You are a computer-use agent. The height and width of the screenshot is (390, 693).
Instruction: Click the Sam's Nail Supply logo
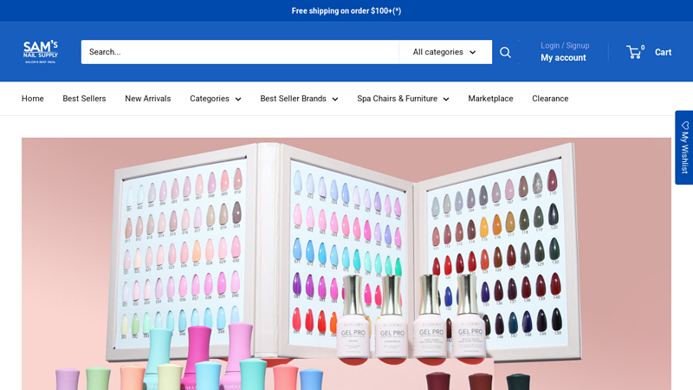[x=40, y=52]
